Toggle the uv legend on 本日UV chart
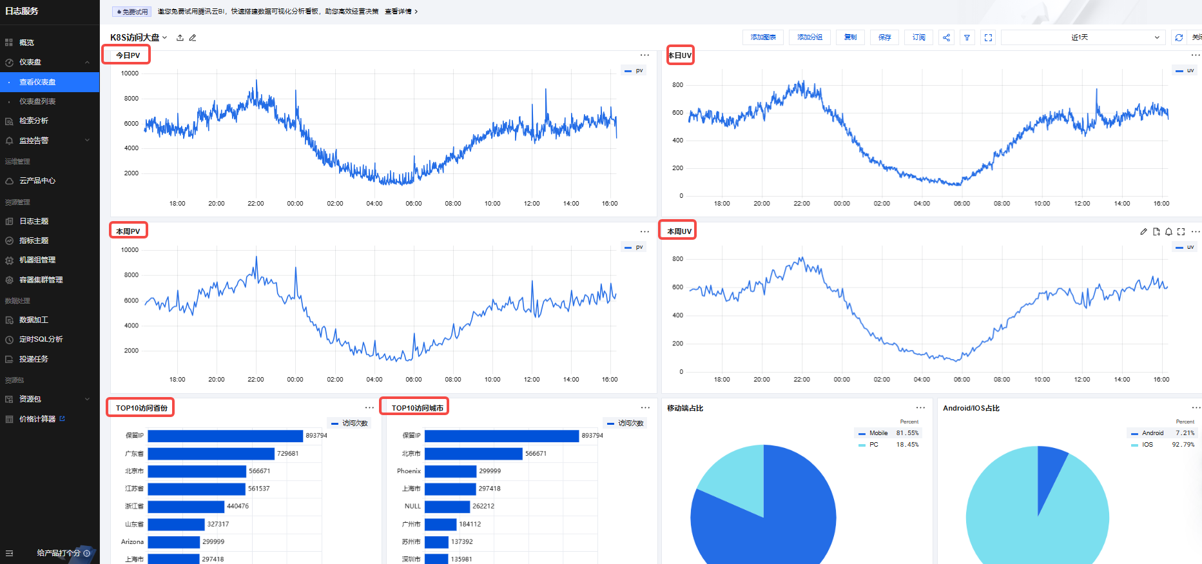1202x564 pixels. [x=1185, y=70]
